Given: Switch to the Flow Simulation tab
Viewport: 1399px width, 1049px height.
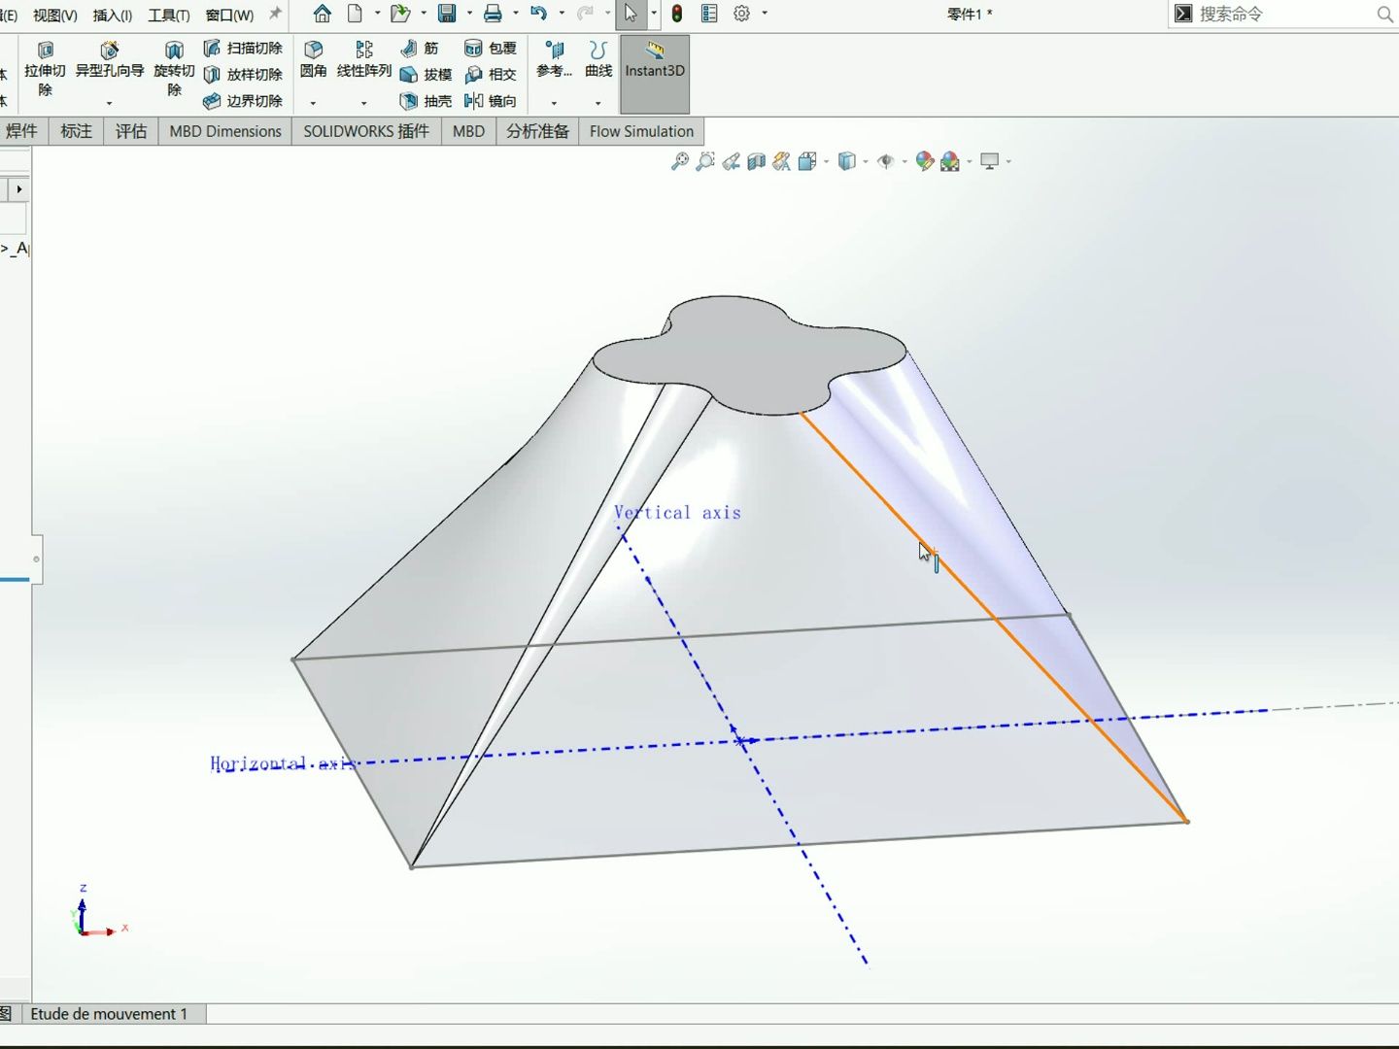Looking at the screenshot, I should click(x=640, y=131).
